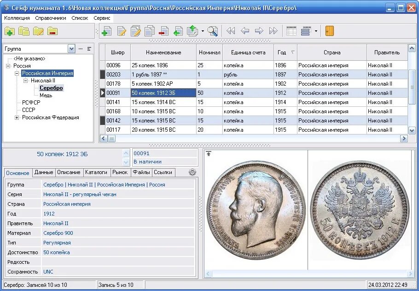The image size is (419, 291).
Task: Open the Справочники menu
Action: pyautogui.click(x=51, y=18)
